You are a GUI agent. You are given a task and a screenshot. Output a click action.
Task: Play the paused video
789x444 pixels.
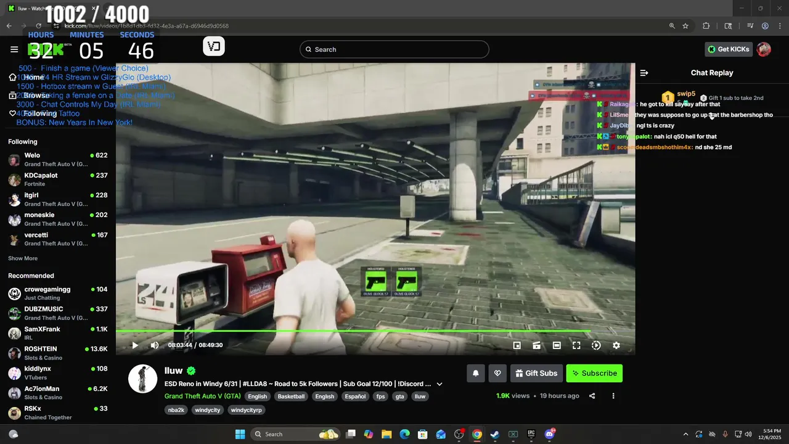135,345
